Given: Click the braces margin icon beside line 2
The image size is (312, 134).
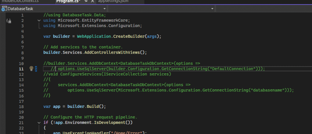Looking at the screenshot, I should point(9,21).
